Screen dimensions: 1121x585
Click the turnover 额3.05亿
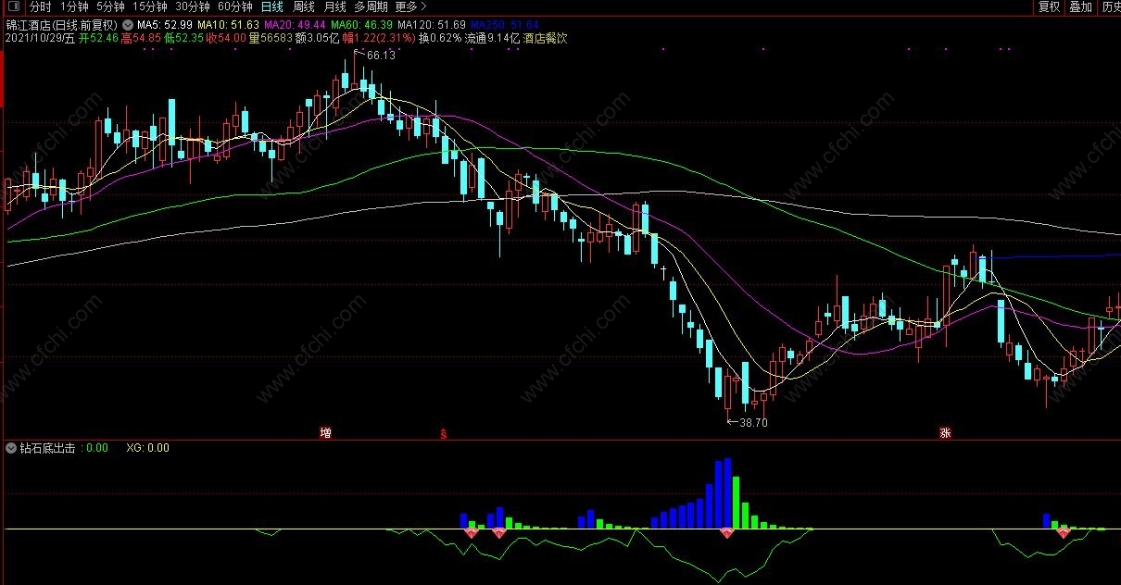click(x=318, y=39)
